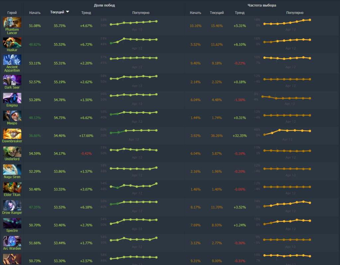Click Dawnbreaker pick rate sparkline chart

click(287, 132)
